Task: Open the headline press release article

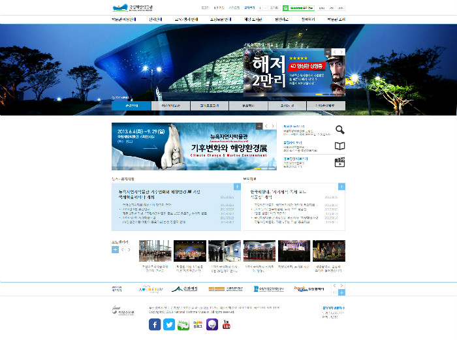Action: [278, 194]
